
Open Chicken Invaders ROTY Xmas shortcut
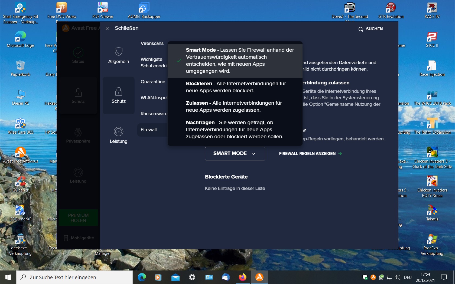pyautogui.click(x=432, y=187)
